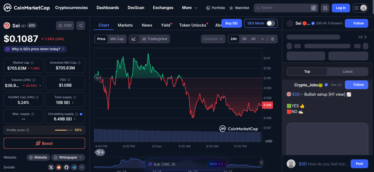
Task: Switch to the line chart icon
Action: pyautogui.click(x=134, y=39)
